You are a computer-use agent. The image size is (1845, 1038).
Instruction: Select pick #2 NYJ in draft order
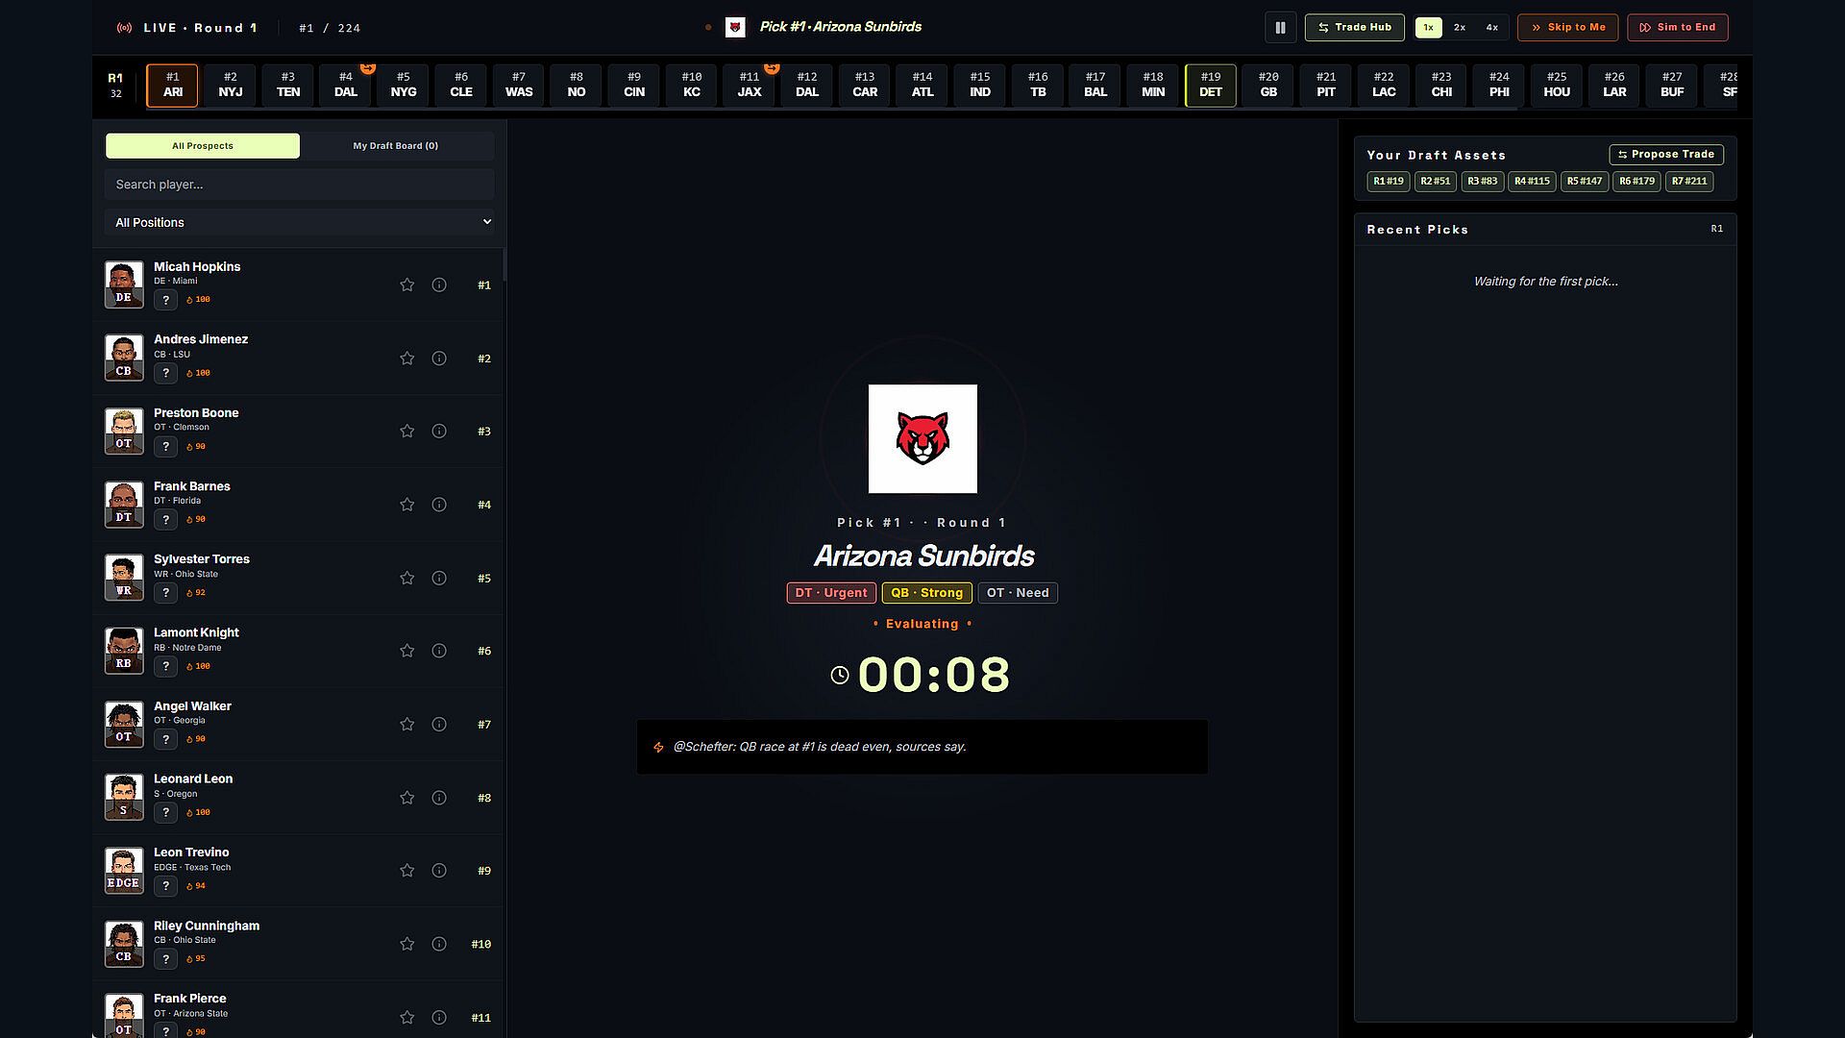point(231,86)
